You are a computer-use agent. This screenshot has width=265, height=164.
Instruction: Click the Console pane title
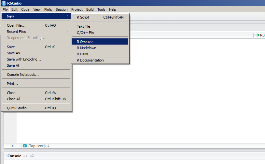point(14,156)
